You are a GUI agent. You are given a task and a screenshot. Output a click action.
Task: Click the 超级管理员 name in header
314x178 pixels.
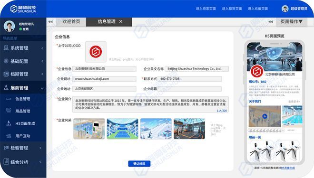click(x=299, y=9)
